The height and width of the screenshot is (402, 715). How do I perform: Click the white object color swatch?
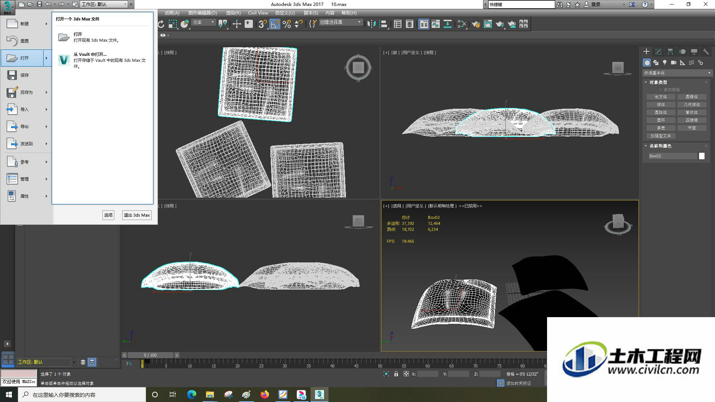tap(702, 156)
